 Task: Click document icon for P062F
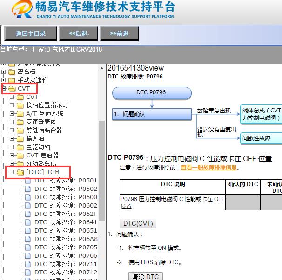pyautogui.click(x=28, y=214)
